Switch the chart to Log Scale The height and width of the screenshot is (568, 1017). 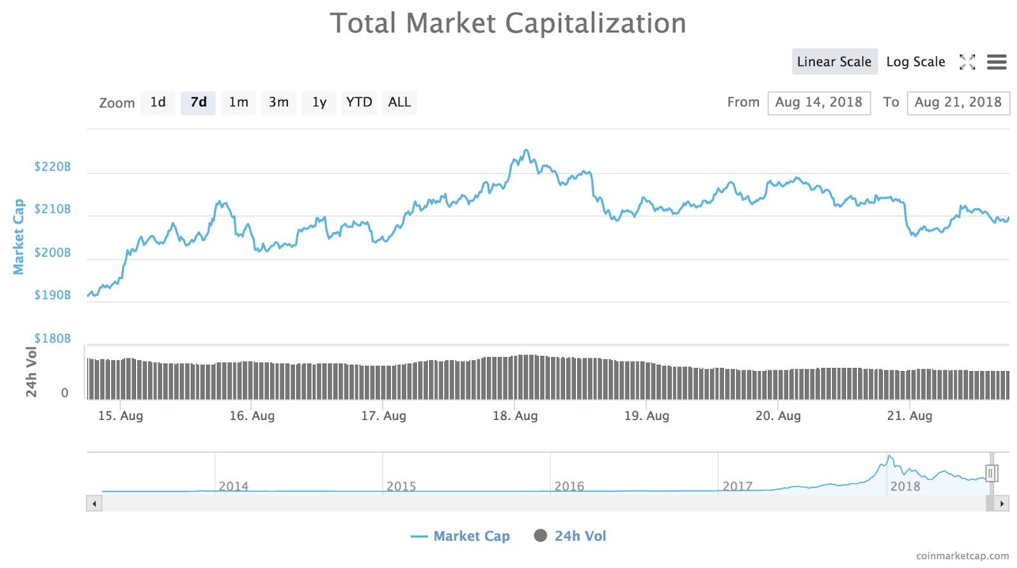coord(915,62)
